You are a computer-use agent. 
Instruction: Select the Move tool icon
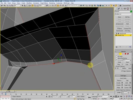click(x=33, y=5)
